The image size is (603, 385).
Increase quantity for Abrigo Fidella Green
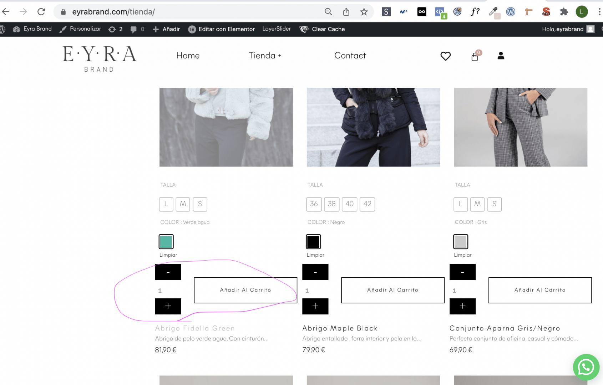coord(168,306)
